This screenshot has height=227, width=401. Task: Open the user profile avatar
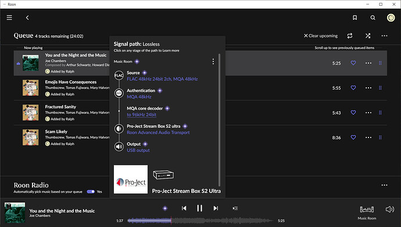click(x=391, y=17)
